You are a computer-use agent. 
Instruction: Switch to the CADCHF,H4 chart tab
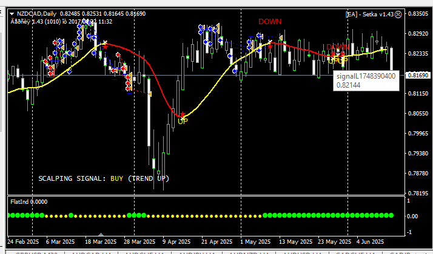click(x=355, y=252)
